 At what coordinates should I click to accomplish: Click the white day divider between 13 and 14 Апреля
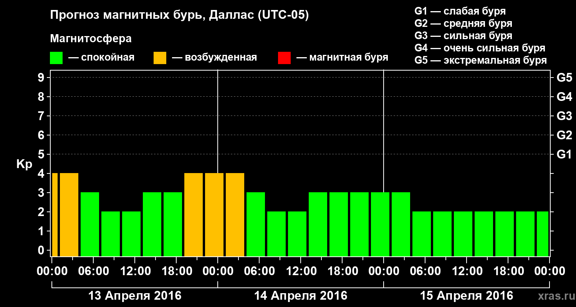[218, 121]
